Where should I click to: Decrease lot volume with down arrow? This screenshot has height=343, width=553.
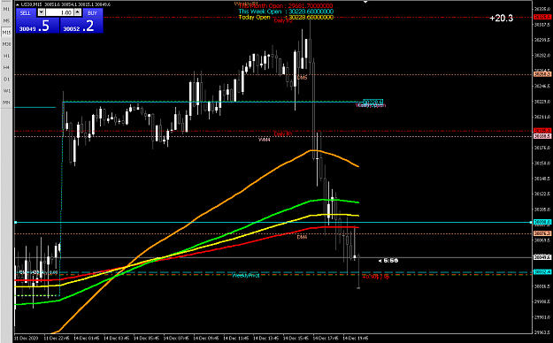coord(42,12)
